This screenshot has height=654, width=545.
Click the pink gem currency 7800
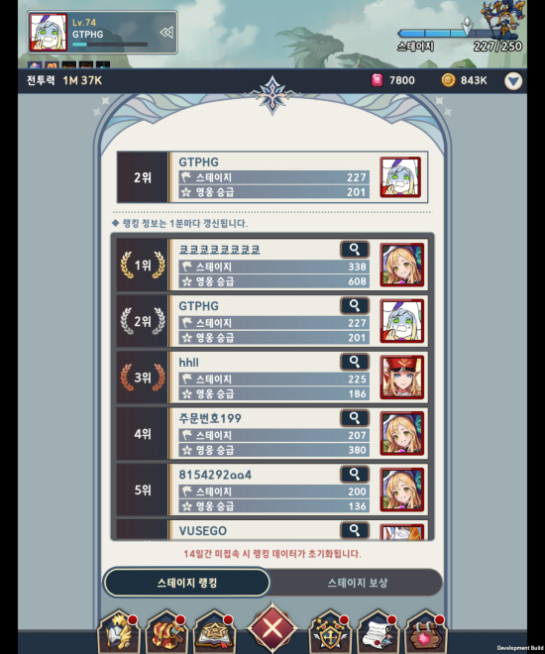(x=393, y=80)
